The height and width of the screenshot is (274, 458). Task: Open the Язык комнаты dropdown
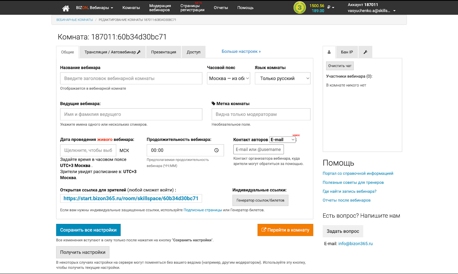[x=283, y=78]
